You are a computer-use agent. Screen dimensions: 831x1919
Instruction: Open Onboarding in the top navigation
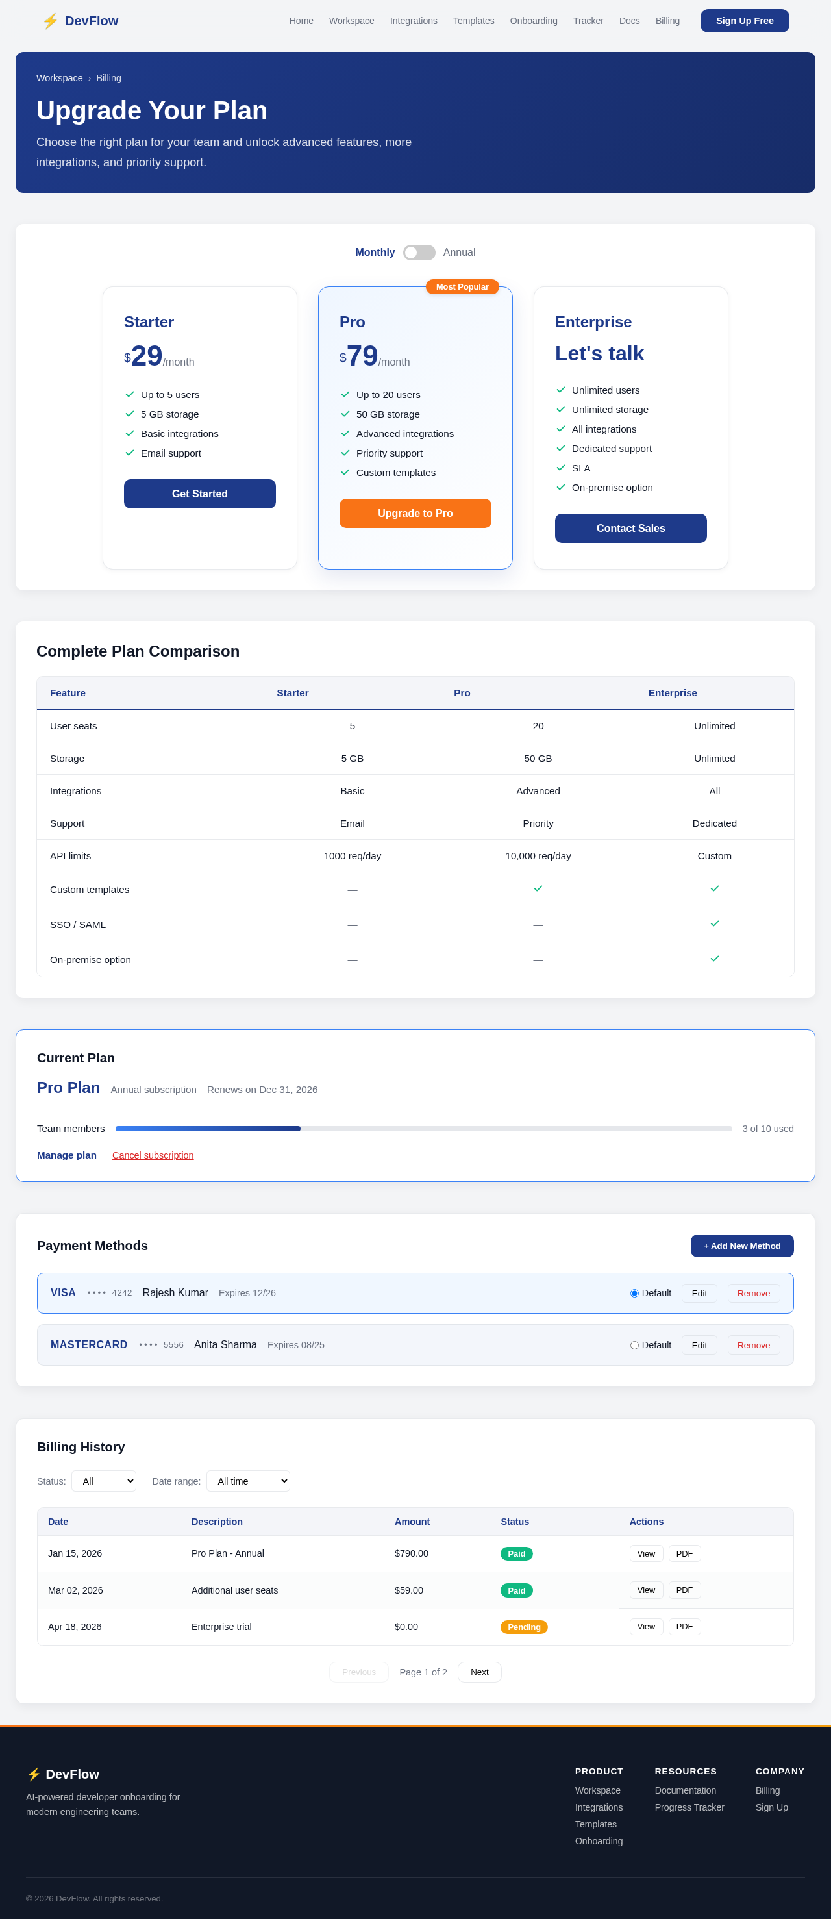coord(533,21)
